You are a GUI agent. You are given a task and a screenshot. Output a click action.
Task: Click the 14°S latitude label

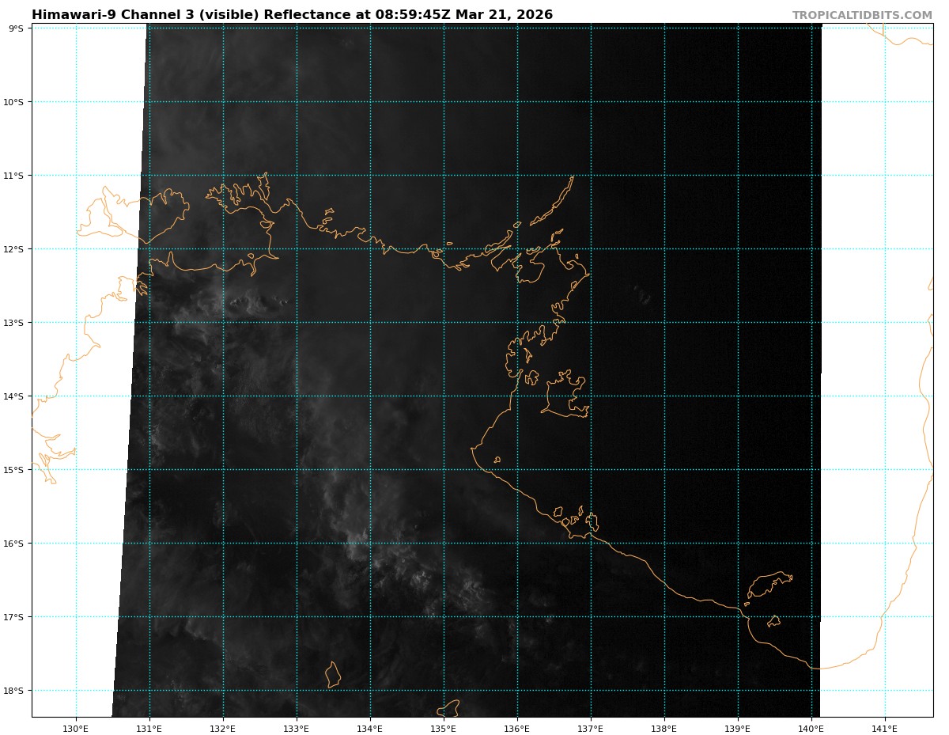(x=14, y=396)
